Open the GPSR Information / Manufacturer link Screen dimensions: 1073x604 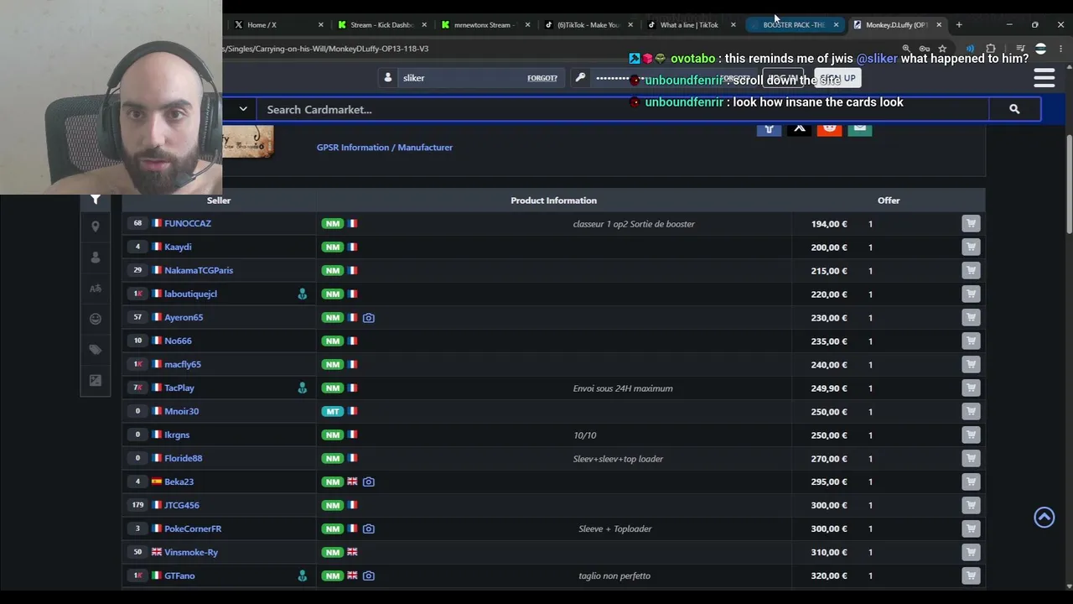[x=385, y=148]
